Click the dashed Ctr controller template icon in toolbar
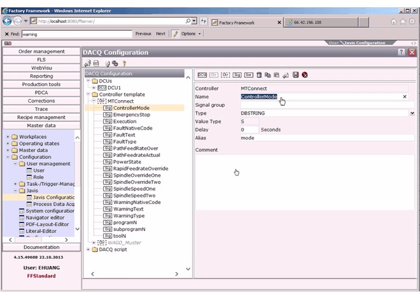Viewport: 420px width, 298px height. (225, 75)
